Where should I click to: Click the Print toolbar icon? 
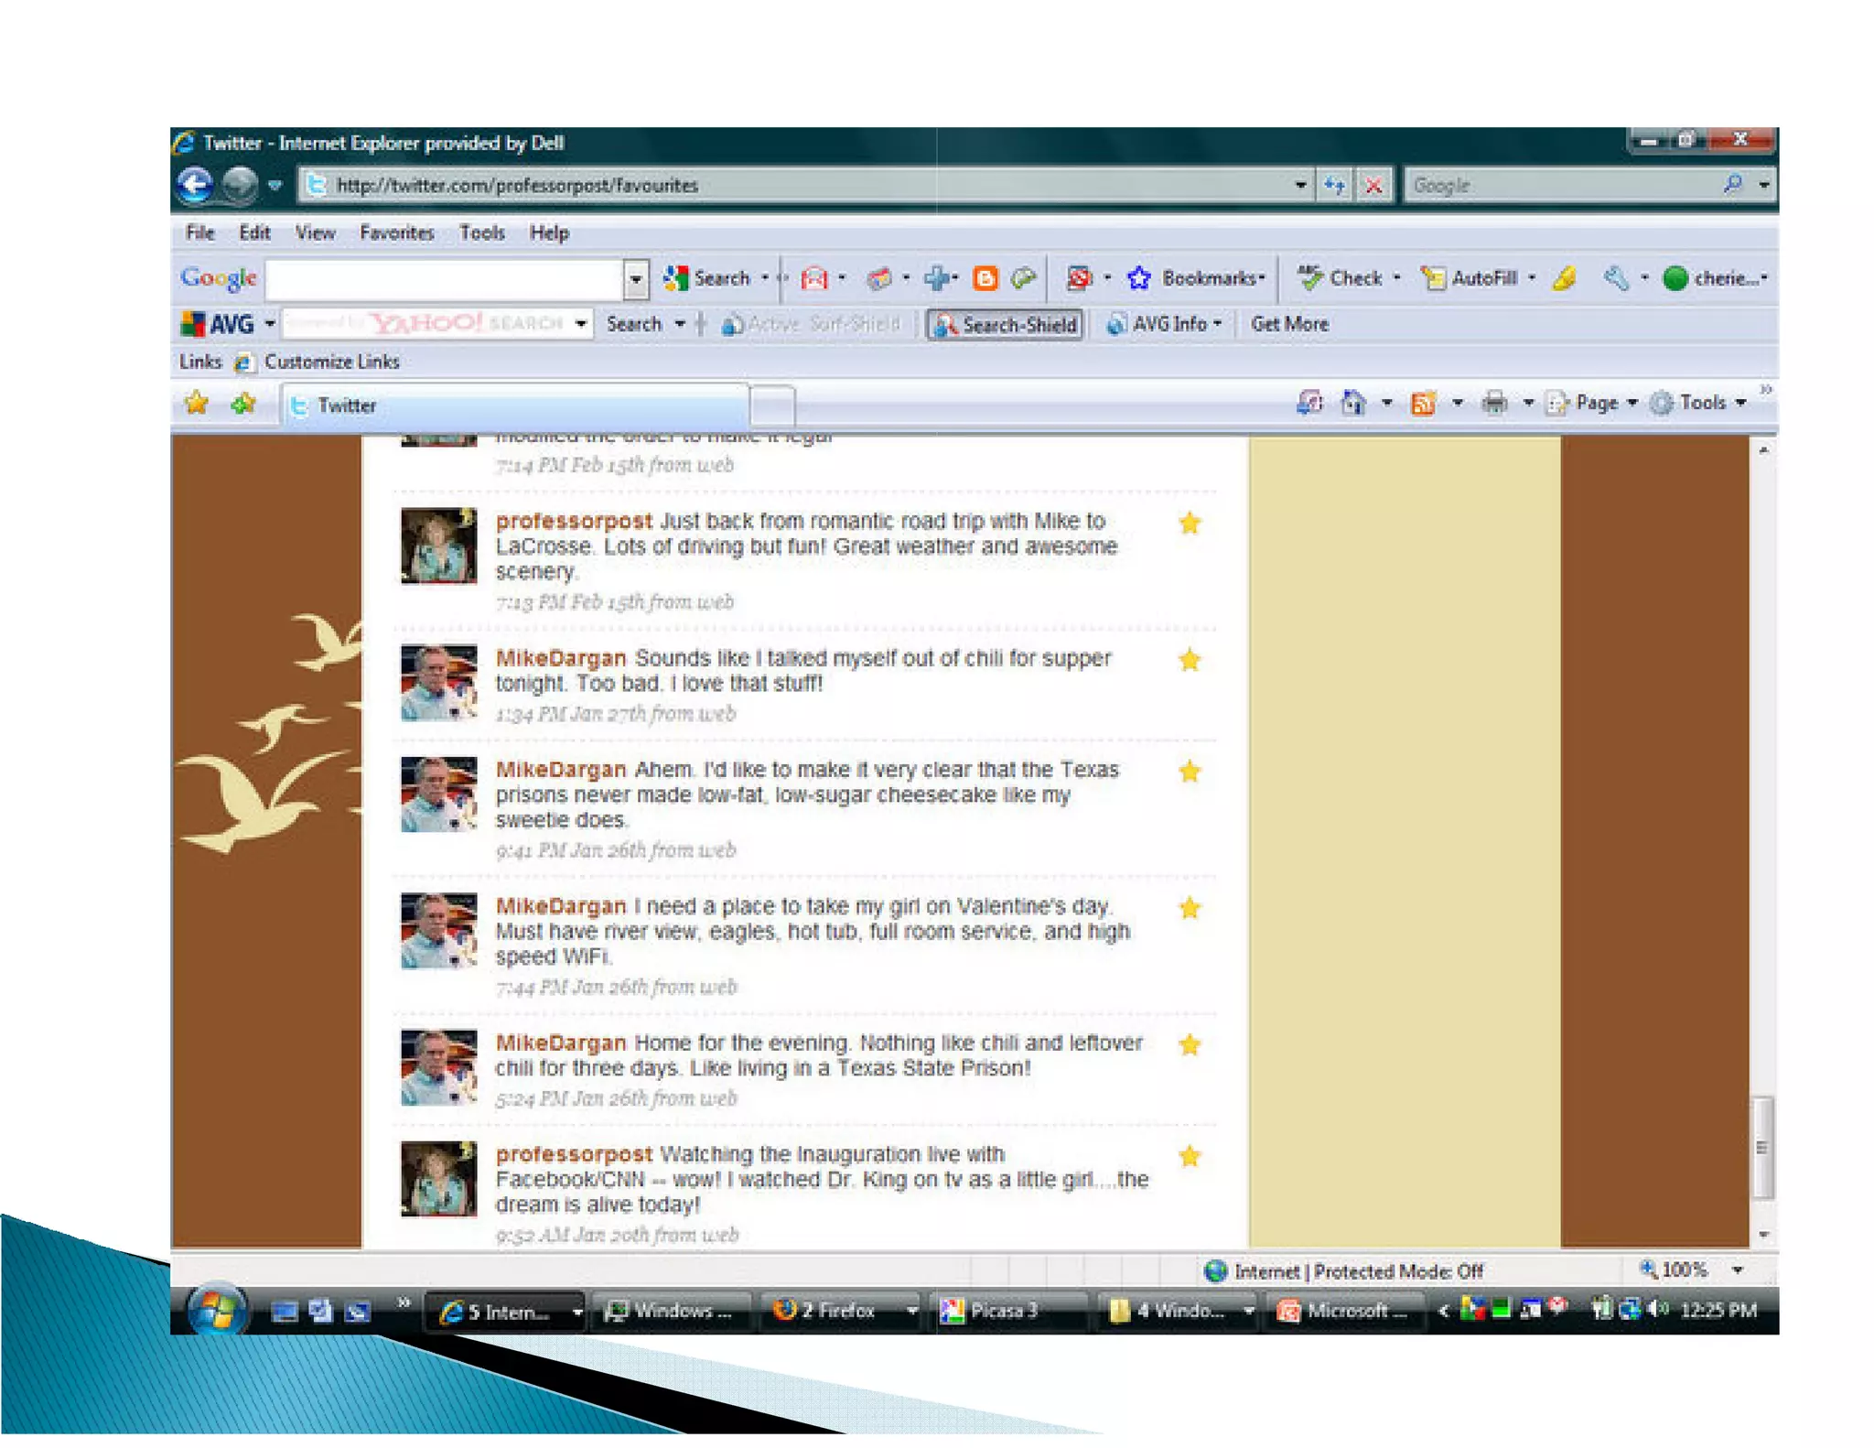pyautogui.click(x=1494, y=403)
